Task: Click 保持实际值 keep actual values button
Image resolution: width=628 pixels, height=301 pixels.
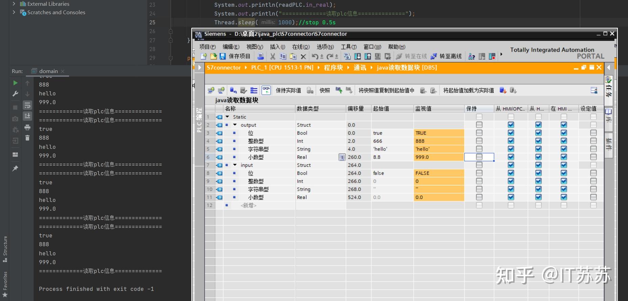Action: pyautogui.click(x=288, y=90)
